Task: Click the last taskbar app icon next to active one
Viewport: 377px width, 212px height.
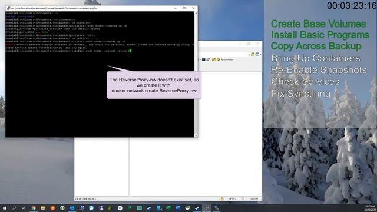Action: [216, 208]
